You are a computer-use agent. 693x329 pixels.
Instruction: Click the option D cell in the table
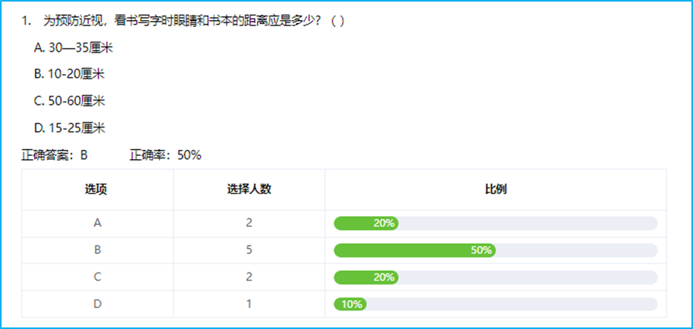pos(98,304)
